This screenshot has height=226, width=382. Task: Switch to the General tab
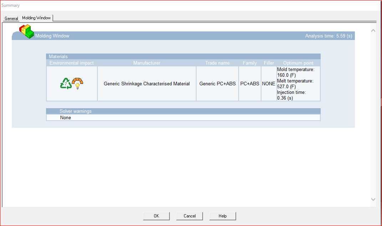pos(11,18)
